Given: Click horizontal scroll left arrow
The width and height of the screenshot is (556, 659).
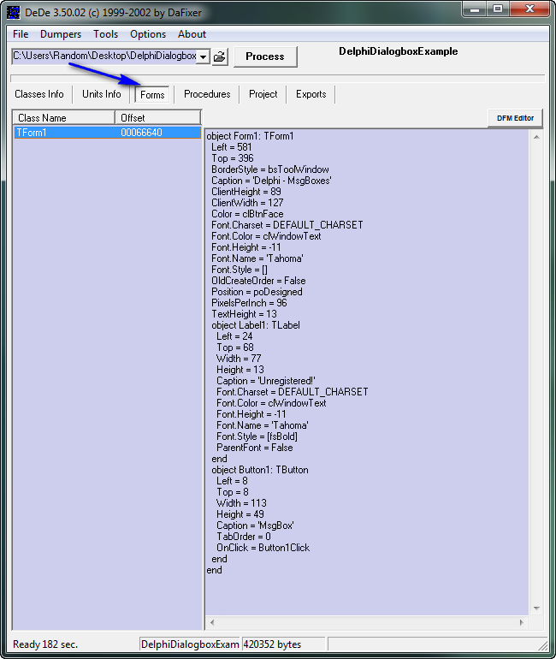Looking at the screenshot, I should coord(212,622).
